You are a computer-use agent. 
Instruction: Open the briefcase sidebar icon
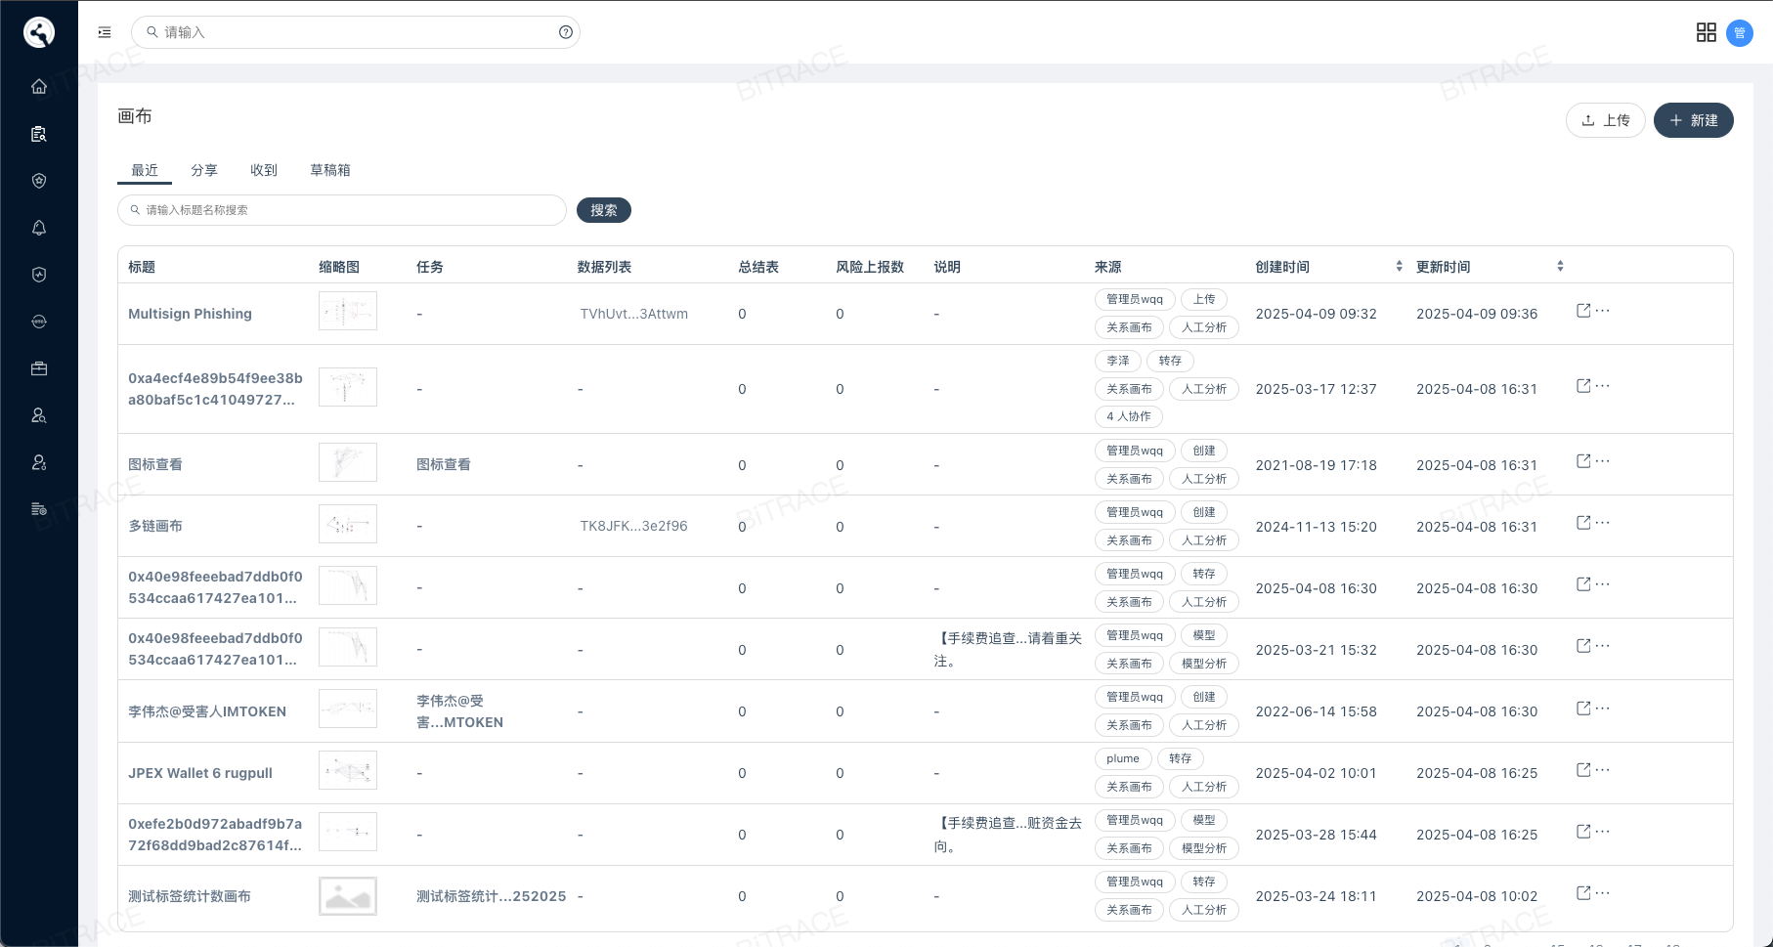39,368
